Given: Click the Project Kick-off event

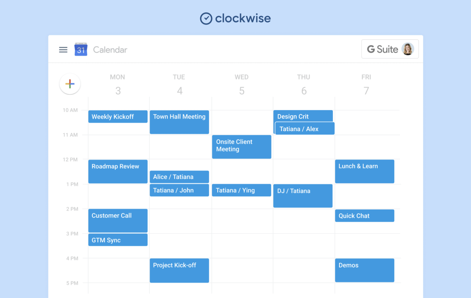Looking at the screenshot, I should 179,270.
